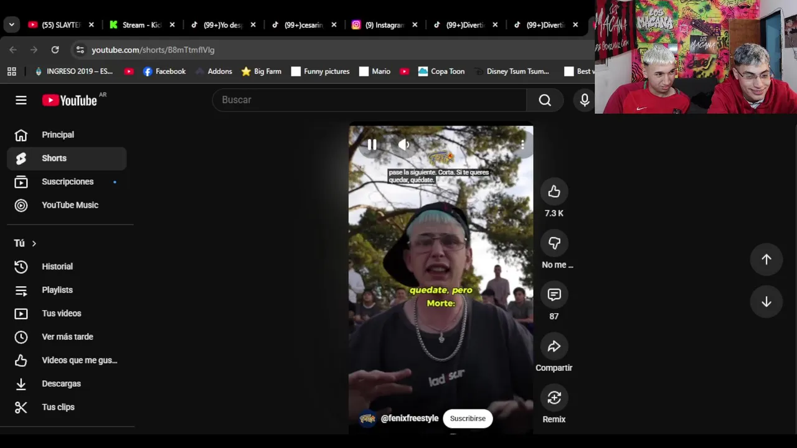Open Historial in the sidebar

tap(67, 266)
